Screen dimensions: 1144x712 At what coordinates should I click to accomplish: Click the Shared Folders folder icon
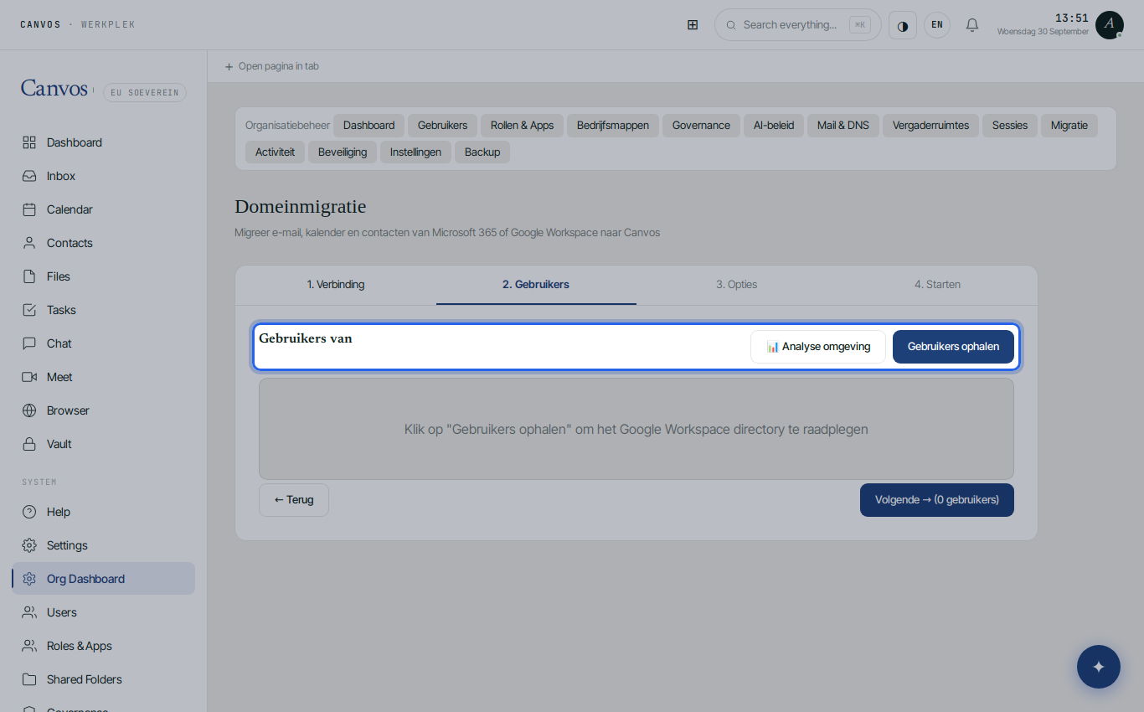point(29,679)
